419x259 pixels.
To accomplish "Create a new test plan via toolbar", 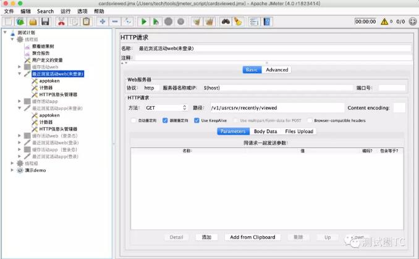I will click(x=8, y=22).
